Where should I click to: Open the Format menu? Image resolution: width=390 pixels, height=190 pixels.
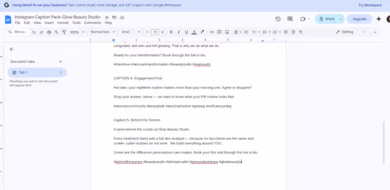click(x=63, y=22)
